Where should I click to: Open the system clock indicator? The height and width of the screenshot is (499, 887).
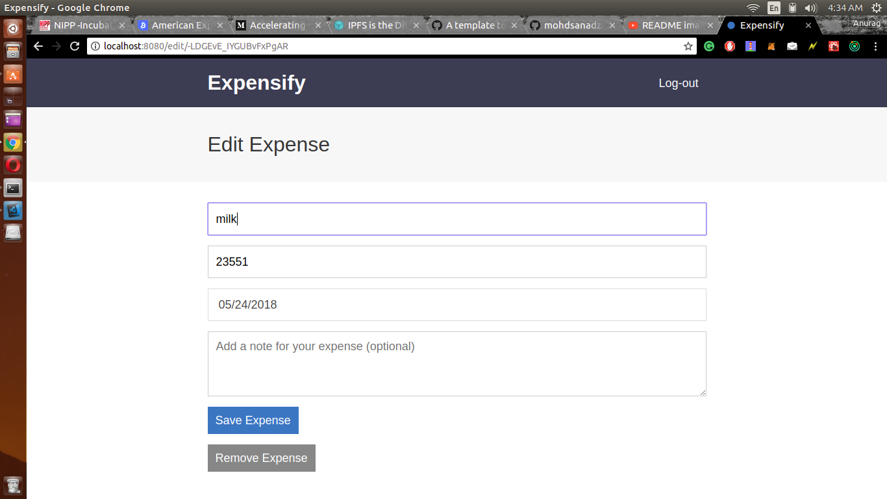pos(844,8)
